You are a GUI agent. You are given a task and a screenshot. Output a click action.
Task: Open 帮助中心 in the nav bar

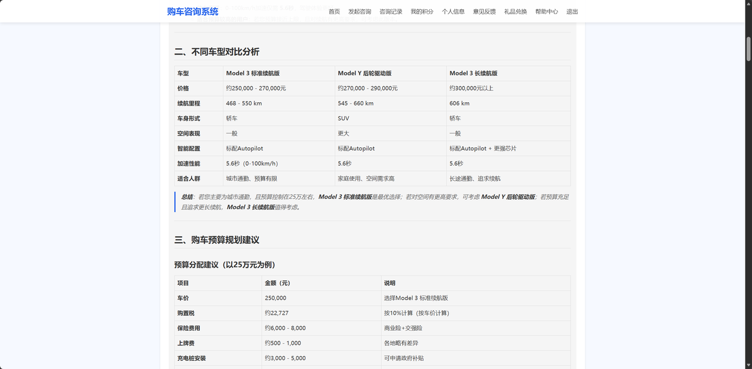coord(546,11)
